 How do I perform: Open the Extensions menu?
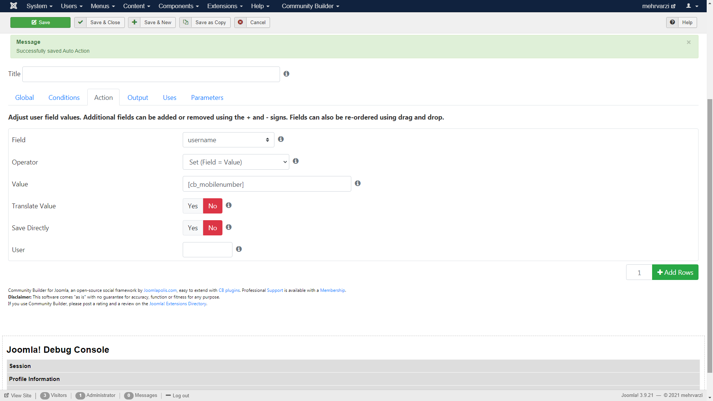pyautogui.click(x=225, y=6)
